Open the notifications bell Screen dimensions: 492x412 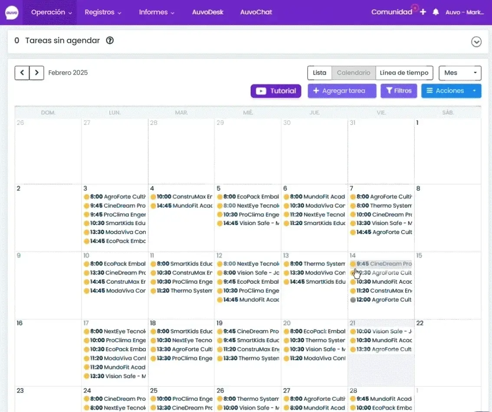pos(436,12)
